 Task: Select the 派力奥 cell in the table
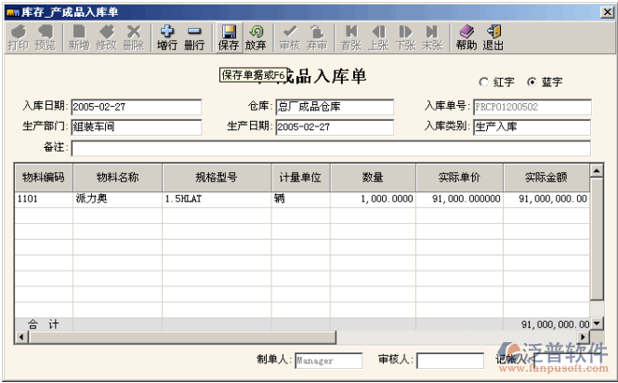click(118, 199)
